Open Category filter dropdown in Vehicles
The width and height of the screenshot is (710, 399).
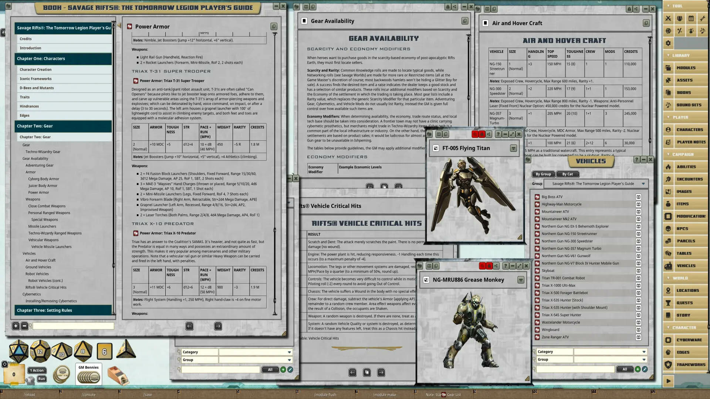coord(644,352)
